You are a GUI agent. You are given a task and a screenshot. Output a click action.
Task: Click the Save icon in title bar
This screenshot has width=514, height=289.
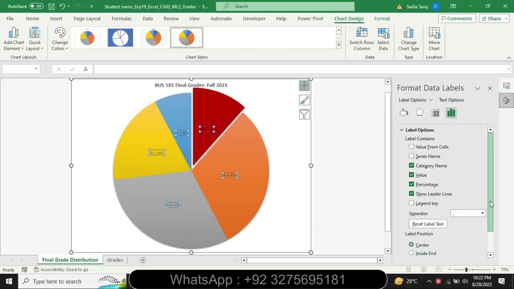[51, 6]
